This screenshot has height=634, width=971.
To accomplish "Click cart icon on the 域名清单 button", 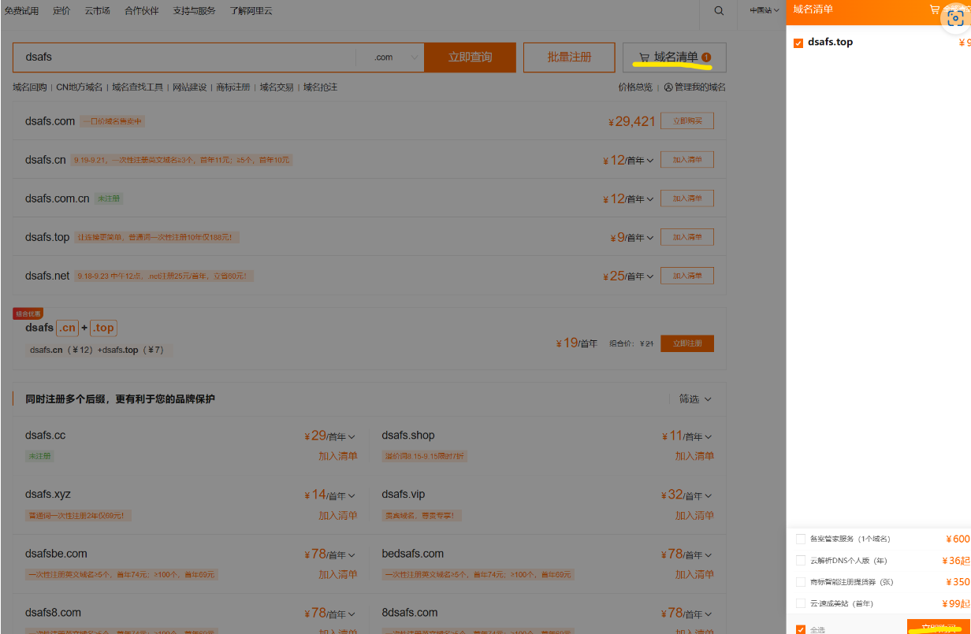I will click(x=644, y=57).
